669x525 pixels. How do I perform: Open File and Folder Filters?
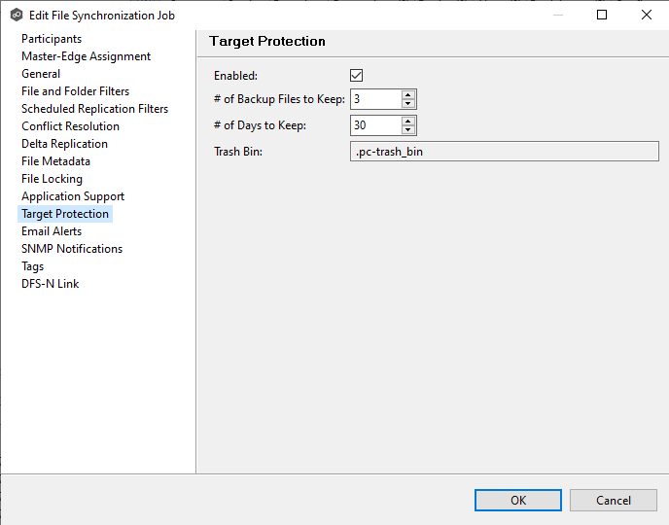click(x=75, y=91)
